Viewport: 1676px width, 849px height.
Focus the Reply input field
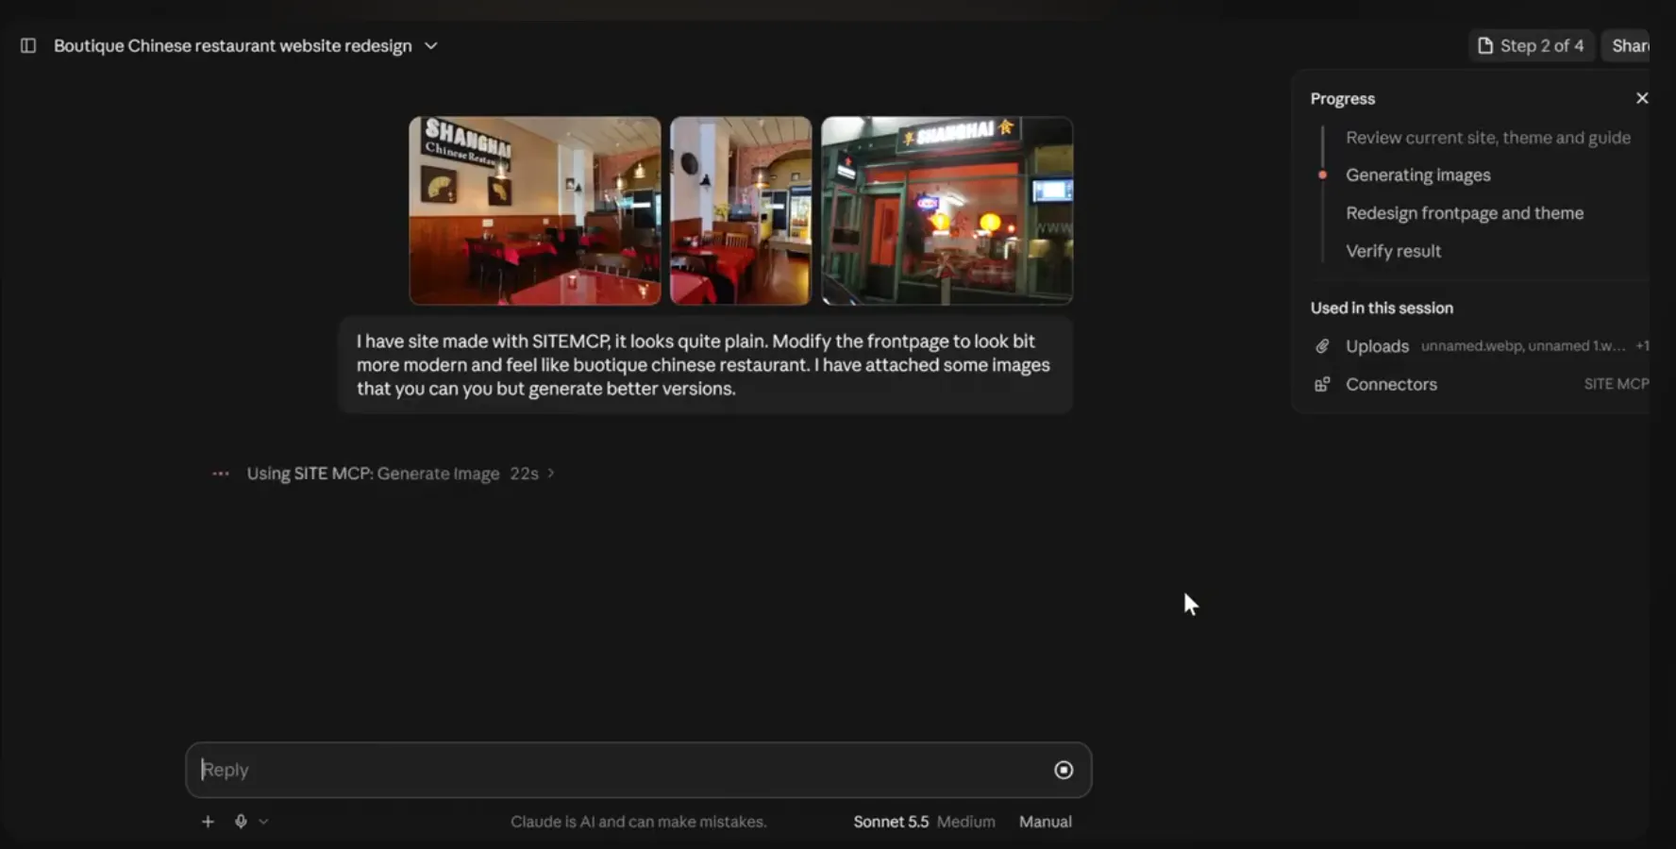639,770
